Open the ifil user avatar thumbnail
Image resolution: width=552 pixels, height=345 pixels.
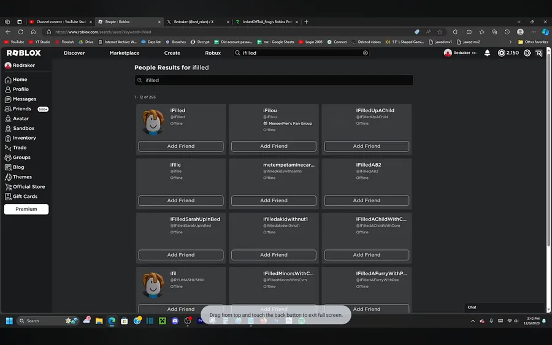click(153, 284)
